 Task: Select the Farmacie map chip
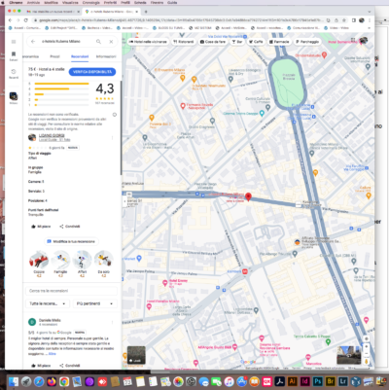[x=279, y=42]
